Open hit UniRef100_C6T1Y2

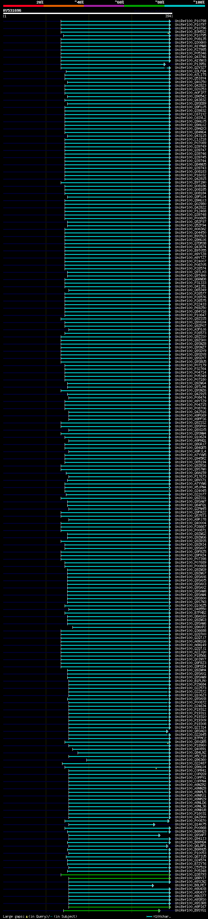[x=190, y=114]
